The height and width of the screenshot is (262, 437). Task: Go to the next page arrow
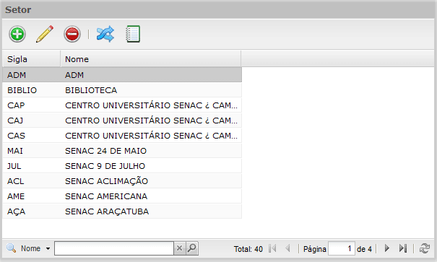[387, 248]
